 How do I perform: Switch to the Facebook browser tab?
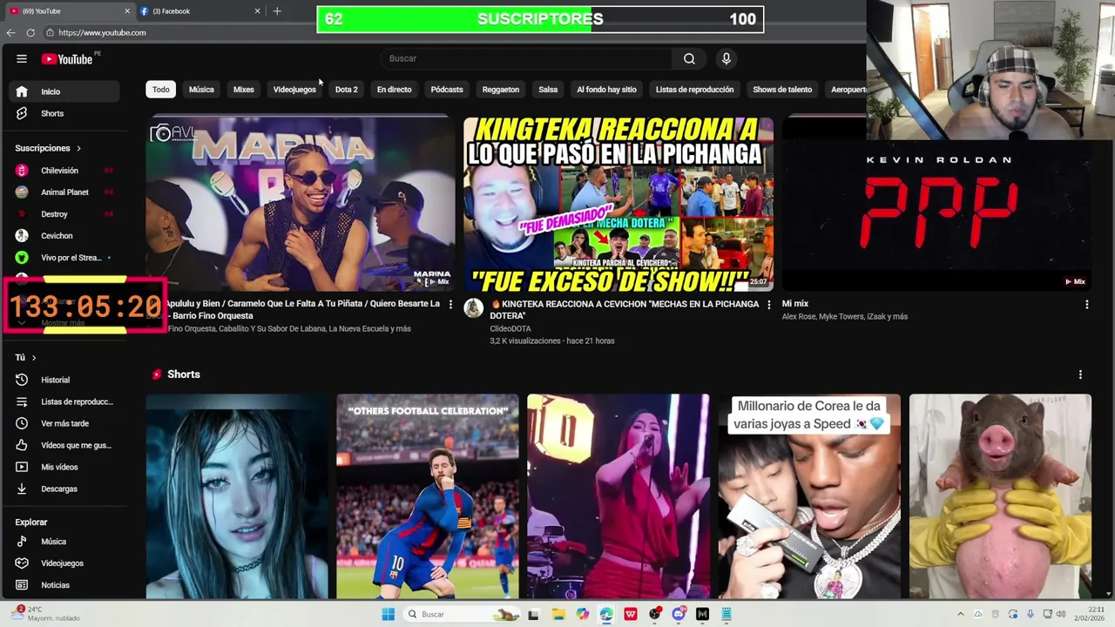coord(199,11)
